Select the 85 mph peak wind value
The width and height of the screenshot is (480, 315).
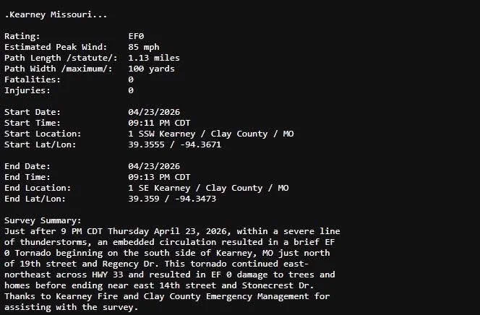(x=144, y=47)
